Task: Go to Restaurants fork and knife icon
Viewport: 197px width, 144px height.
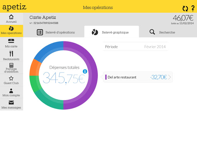Action: click(11, 54)
